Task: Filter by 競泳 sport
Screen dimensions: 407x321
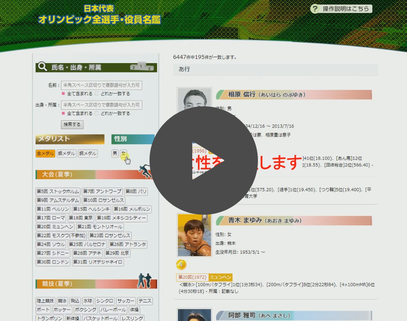Action: [62, 301]
